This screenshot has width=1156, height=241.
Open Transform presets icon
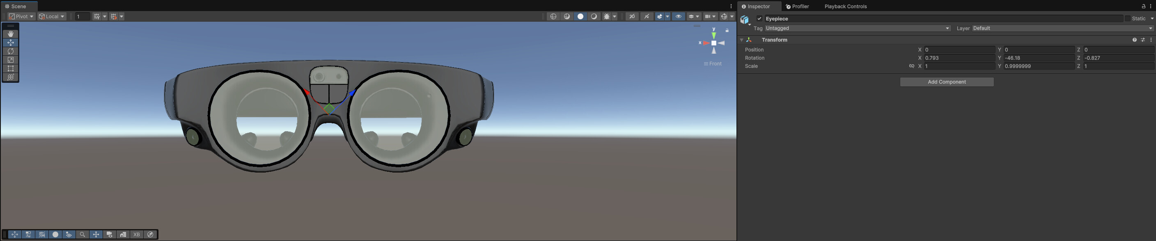coord(1143,40)
